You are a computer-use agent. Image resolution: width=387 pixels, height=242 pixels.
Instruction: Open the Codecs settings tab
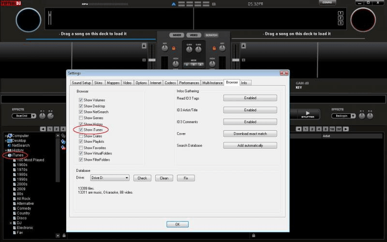[x=170, y=83]
